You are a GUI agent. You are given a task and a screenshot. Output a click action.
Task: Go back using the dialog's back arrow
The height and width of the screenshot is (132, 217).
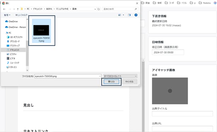4,9
